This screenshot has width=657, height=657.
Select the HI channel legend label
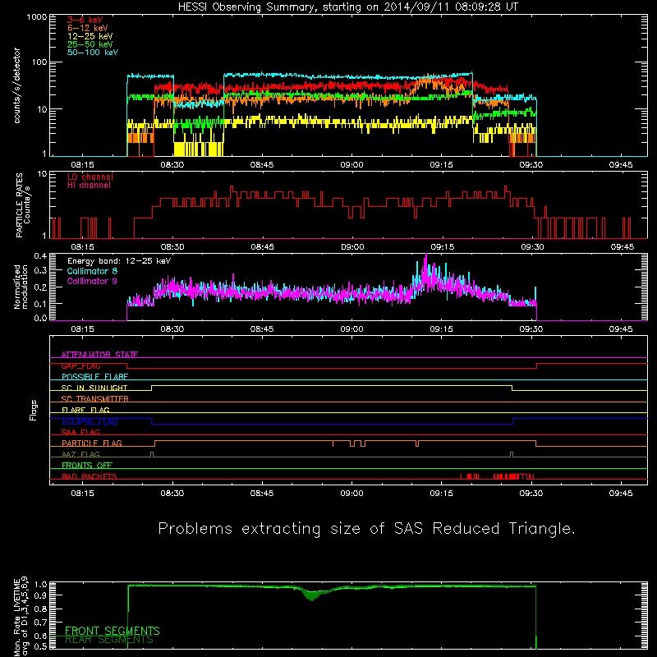[x=89, y=186]
